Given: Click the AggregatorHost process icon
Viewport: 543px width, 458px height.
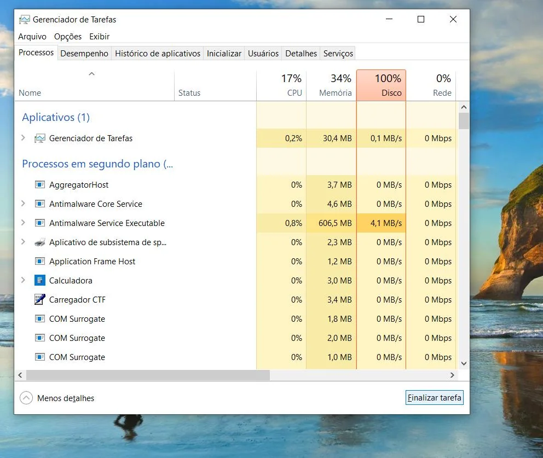Looking at the screenshot, I should coord(40,185).
